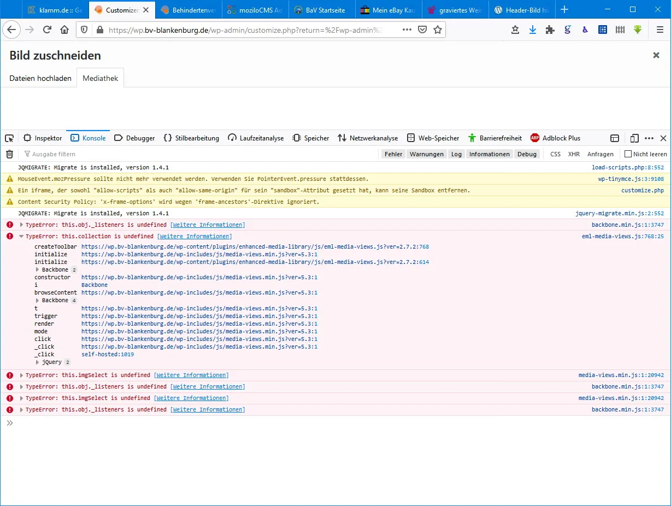
Task: Open the bookmarks library star toolbar icon
Action: [515, 30]
